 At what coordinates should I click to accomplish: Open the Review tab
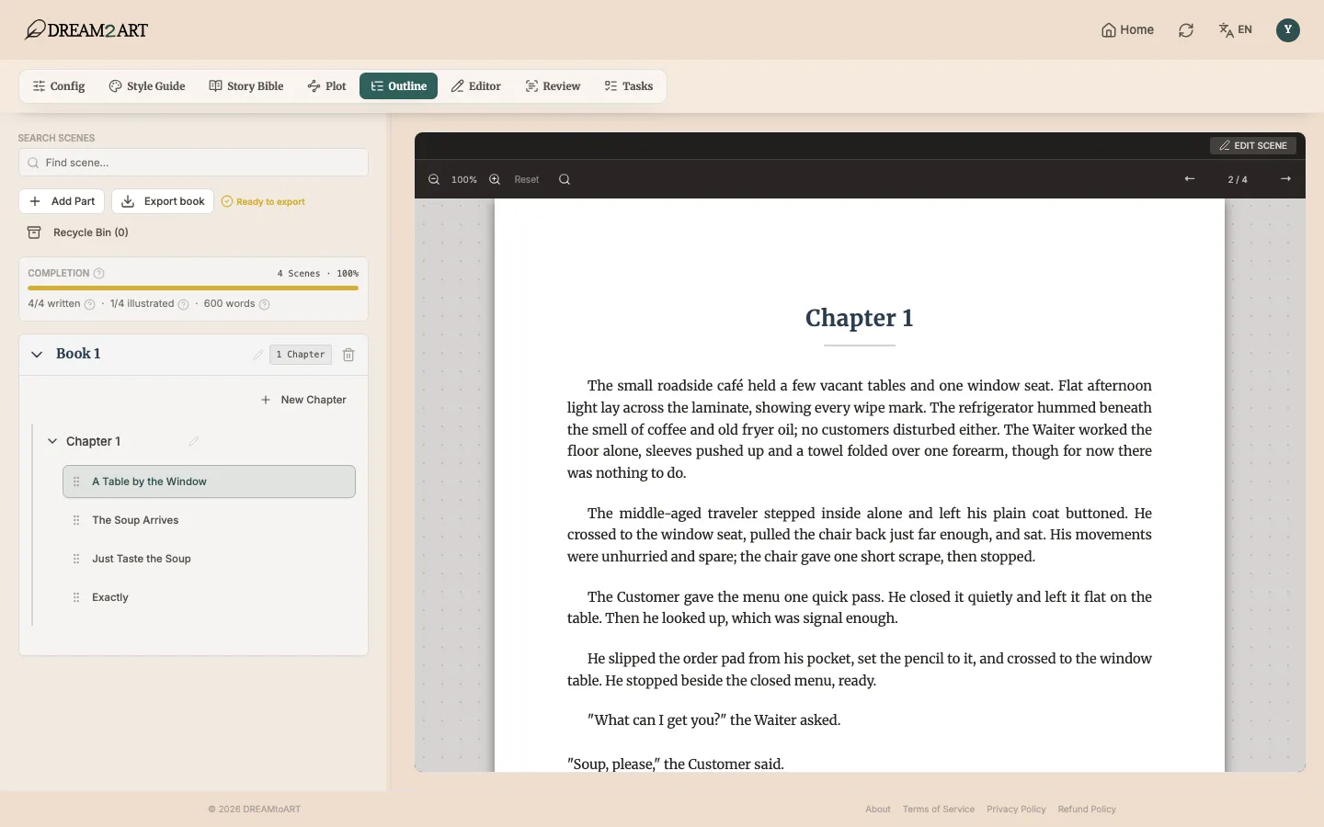[x=553, y=86]
